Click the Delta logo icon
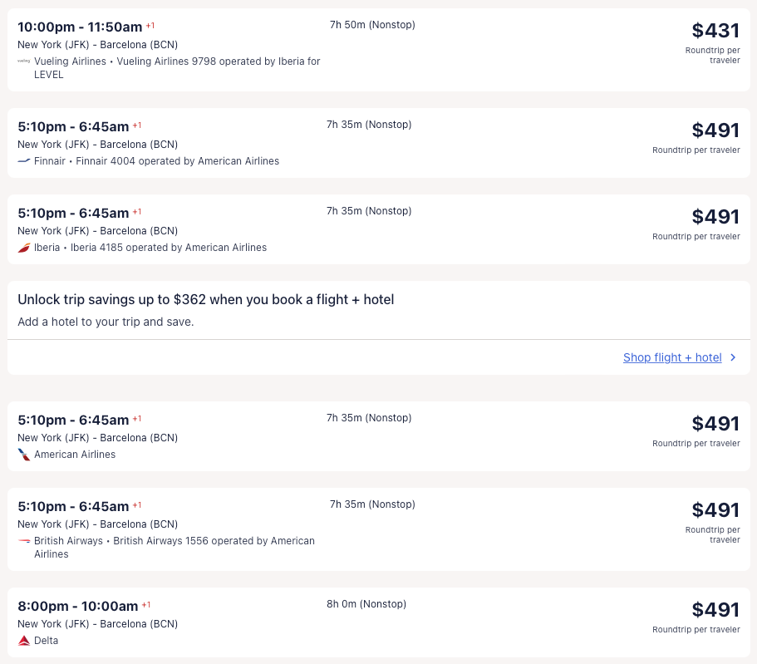The image size is (757, 664). coord(24,641)
